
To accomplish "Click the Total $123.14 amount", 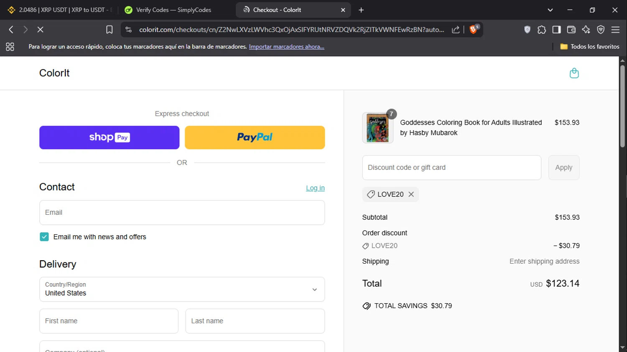I will pyautogui.click(x=563, y=284).
